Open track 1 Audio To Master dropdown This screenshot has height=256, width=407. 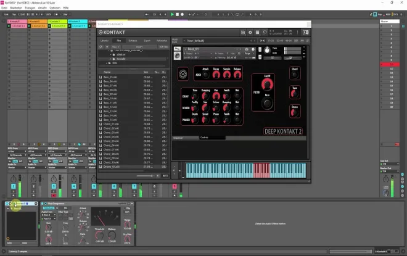[17, 168]
